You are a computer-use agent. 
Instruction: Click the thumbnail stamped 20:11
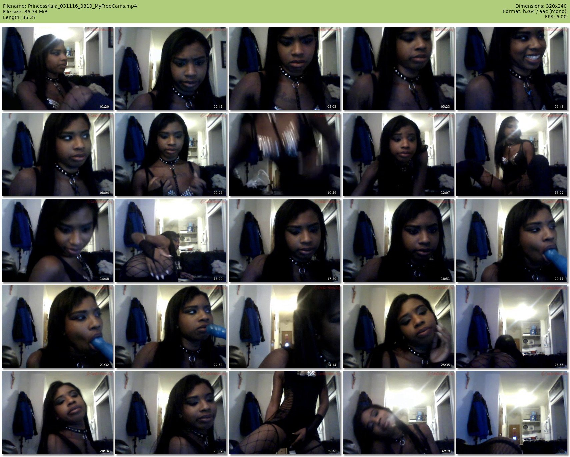point(512,241)
